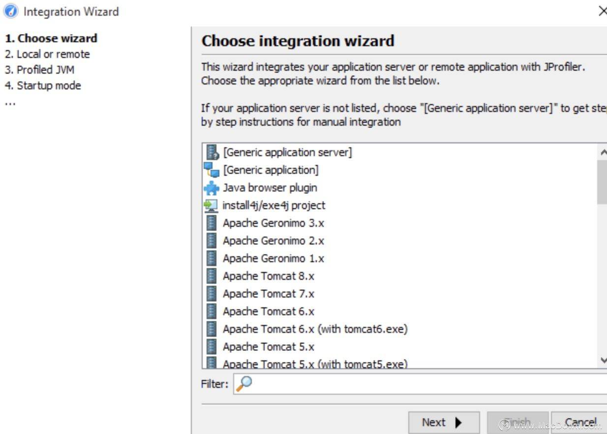Click the Next button
Viewport: 607px width, 434px height.
[x=444, y=422]
